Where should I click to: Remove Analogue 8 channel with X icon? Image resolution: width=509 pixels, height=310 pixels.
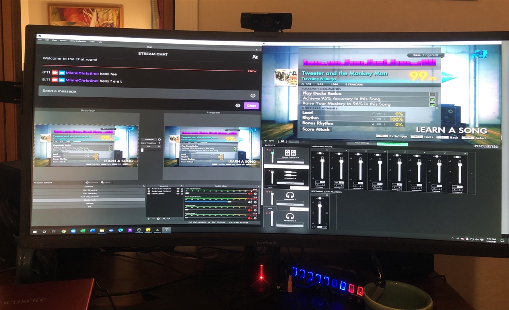click(465, 154)
